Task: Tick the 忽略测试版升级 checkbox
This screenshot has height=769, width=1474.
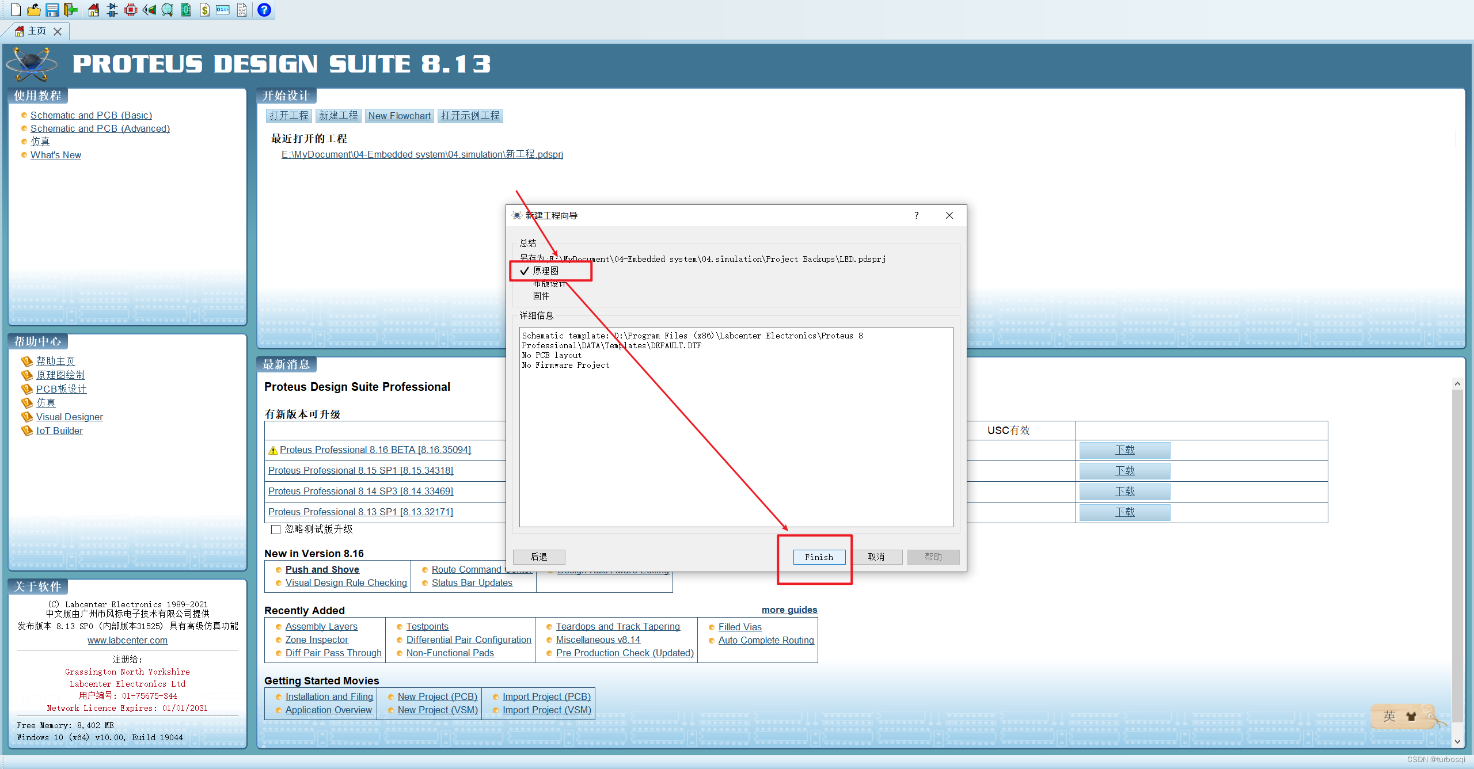Action: pyautogui.click(x=276, y=530)
